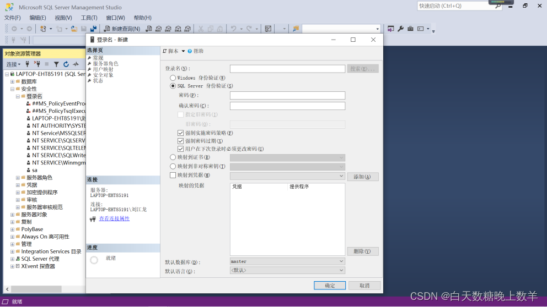Click the DAX query icon

(x=187, y=29)
